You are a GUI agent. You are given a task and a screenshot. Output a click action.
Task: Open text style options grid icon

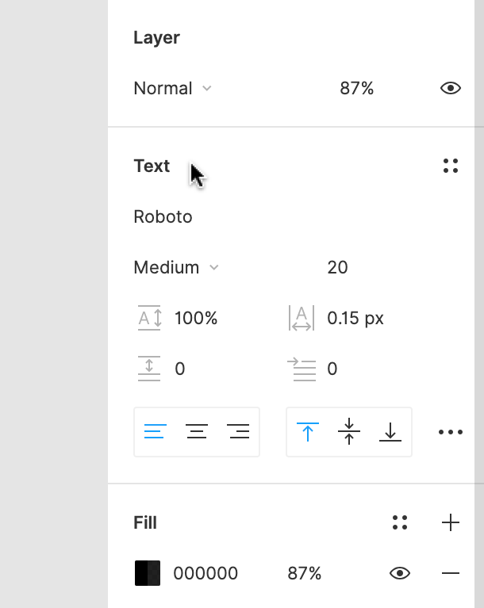[x=451, y=166]
